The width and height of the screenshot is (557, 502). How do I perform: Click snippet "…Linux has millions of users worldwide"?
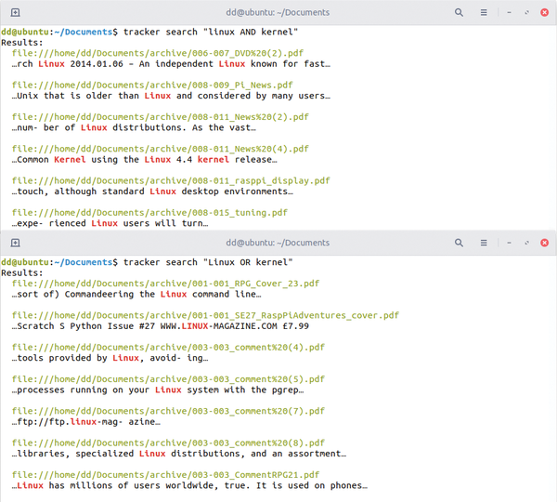189,485
